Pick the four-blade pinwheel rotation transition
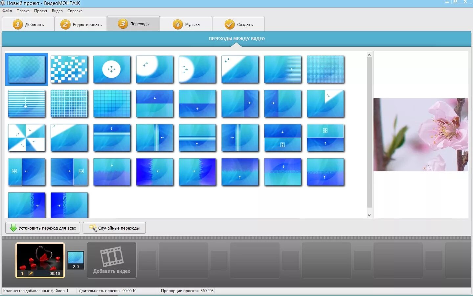Image resolution: width=473 pixels, height=296 pixels. 27,138
